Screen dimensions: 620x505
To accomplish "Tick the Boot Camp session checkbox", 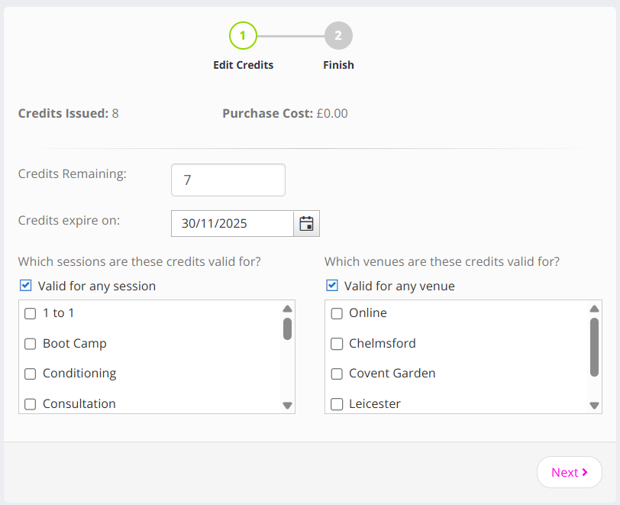I will pos(31,344).
